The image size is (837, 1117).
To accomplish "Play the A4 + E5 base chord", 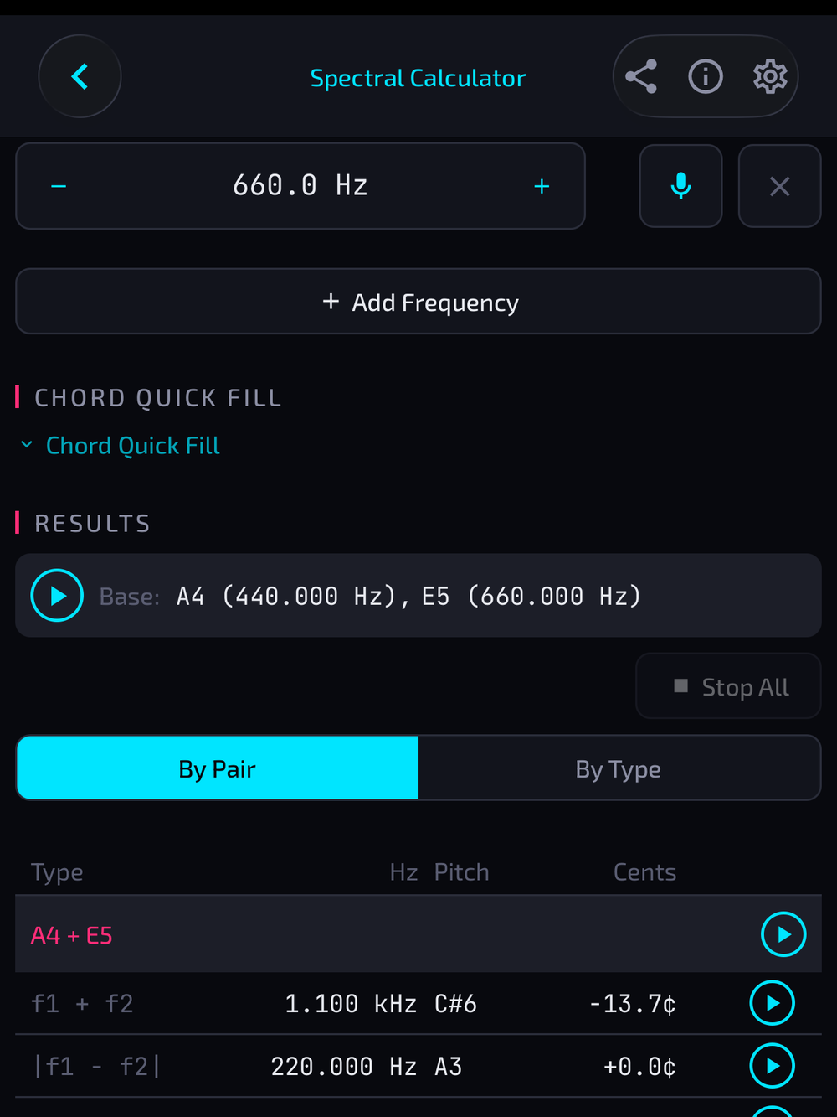I will point(56,595).
